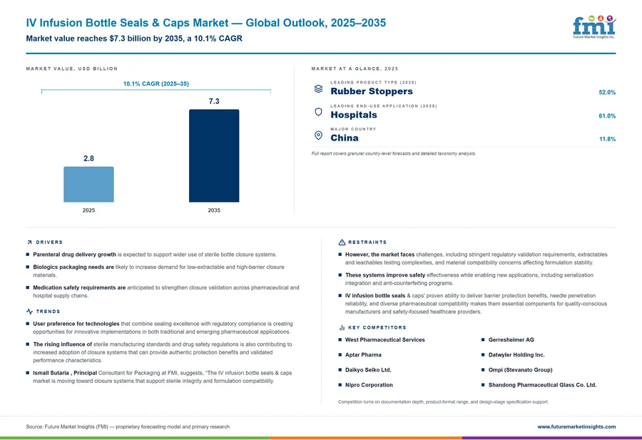Click the shield icon beside Hospitals

318,112
